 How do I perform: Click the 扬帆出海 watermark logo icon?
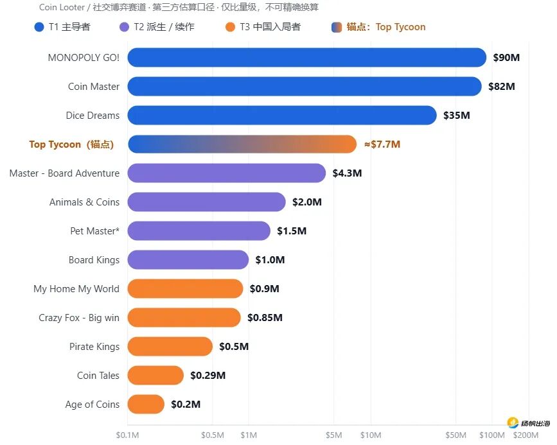coord(513,423)
